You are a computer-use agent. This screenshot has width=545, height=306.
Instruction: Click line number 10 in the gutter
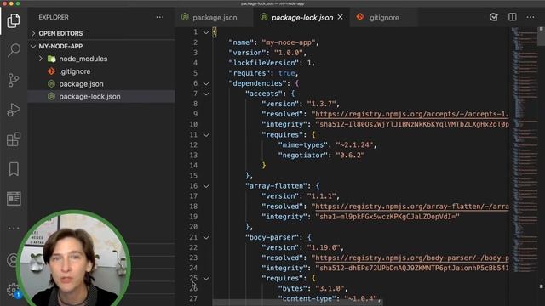pos(193,124)
